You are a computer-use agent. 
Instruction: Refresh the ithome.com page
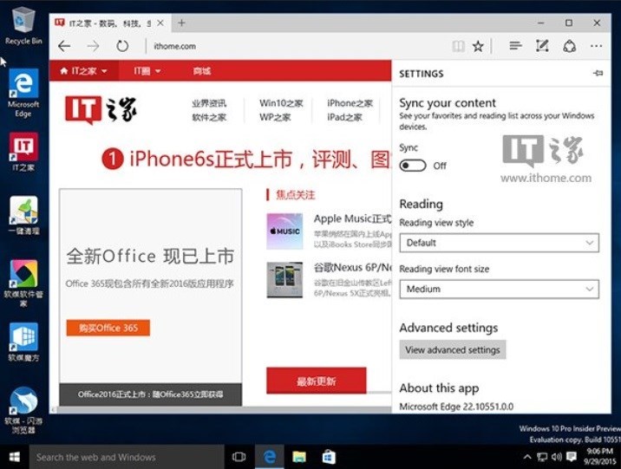click(122, 46)
